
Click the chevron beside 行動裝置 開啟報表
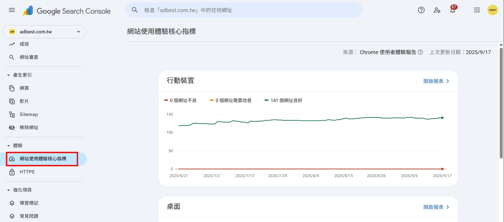coord(448,81)
